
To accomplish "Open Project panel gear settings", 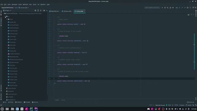I will (x=44, y=10).
